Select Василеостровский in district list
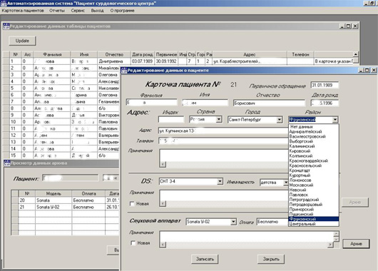Screen dimensions: 378x271 (314, 136)
